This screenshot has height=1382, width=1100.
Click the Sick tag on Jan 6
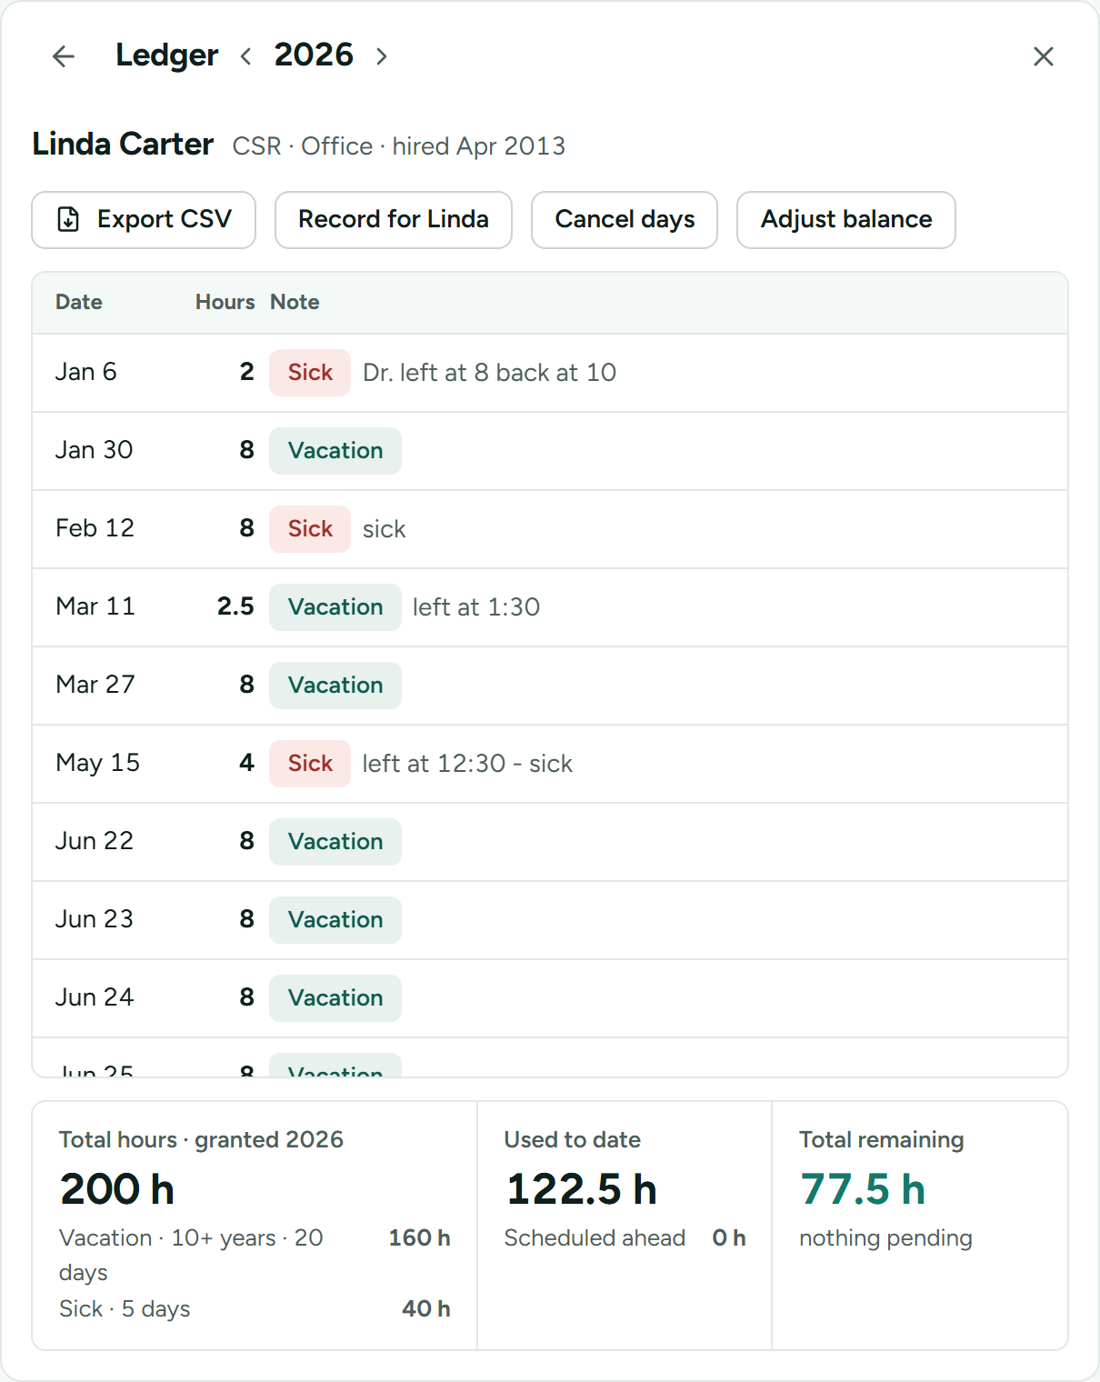coord(310,373)
